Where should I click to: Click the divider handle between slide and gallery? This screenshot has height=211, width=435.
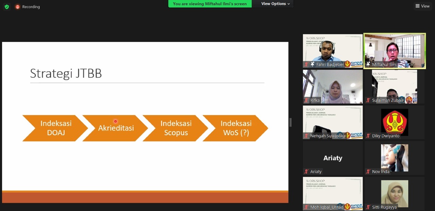click(291, 122)
